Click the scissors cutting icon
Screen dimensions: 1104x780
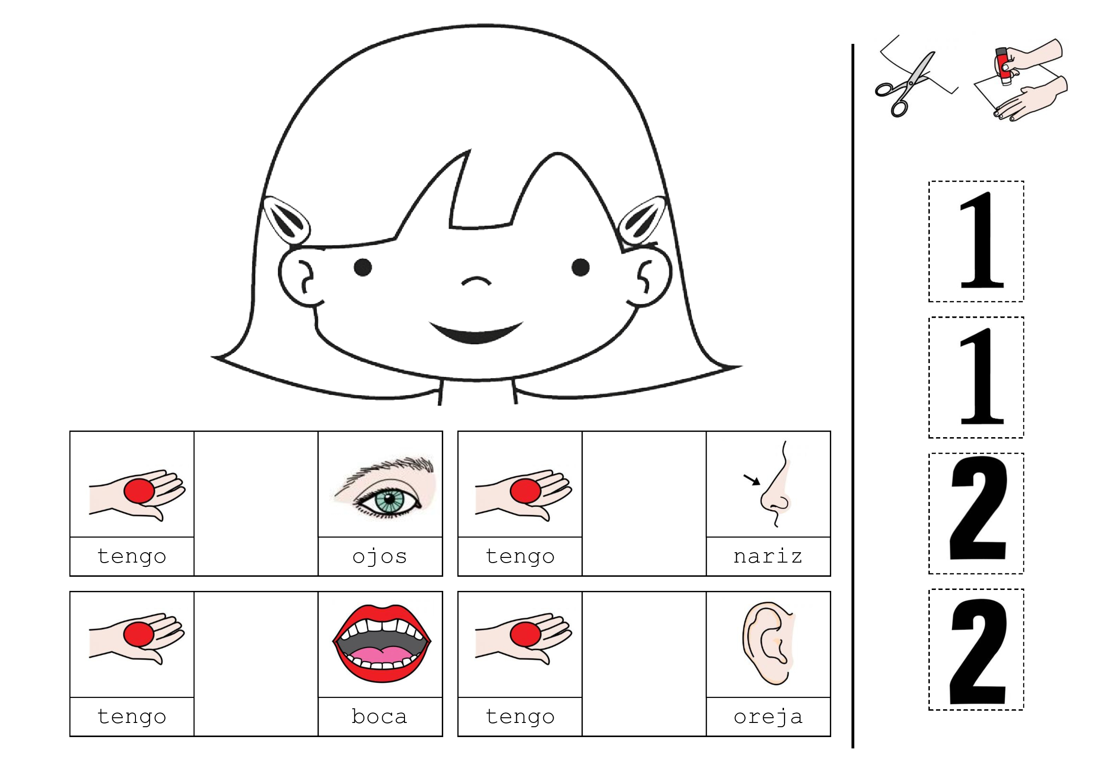tap(917, 76)
